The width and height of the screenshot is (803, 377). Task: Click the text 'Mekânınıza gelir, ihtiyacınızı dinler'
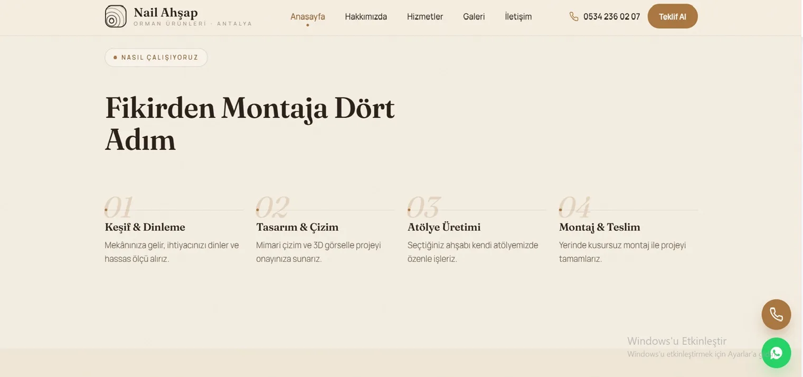click(x=166, y=245)
